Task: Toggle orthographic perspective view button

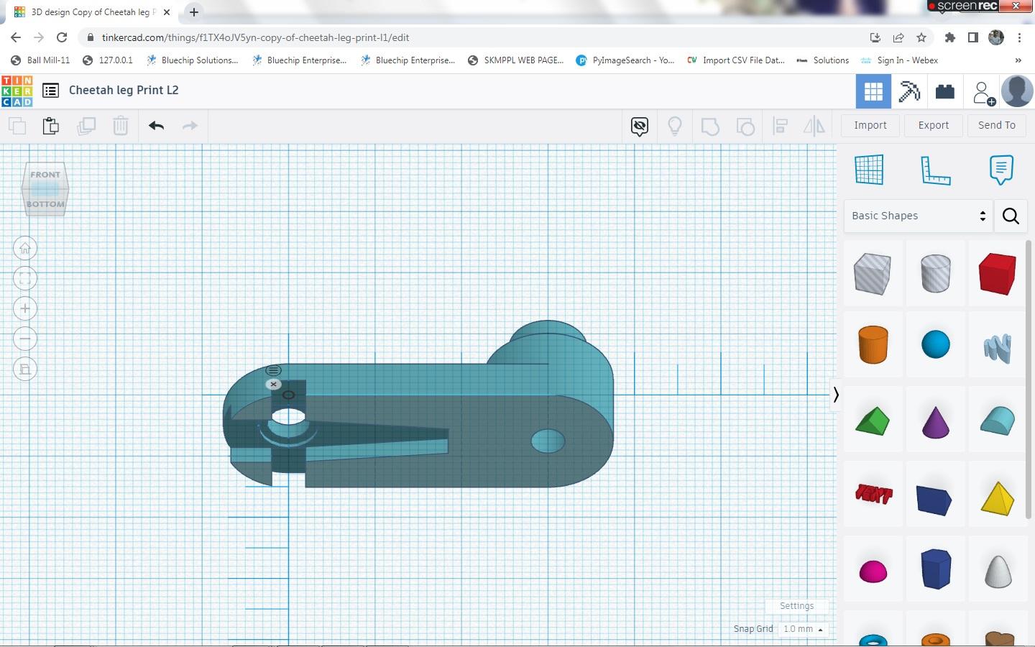Action: [x=25, y=370]
